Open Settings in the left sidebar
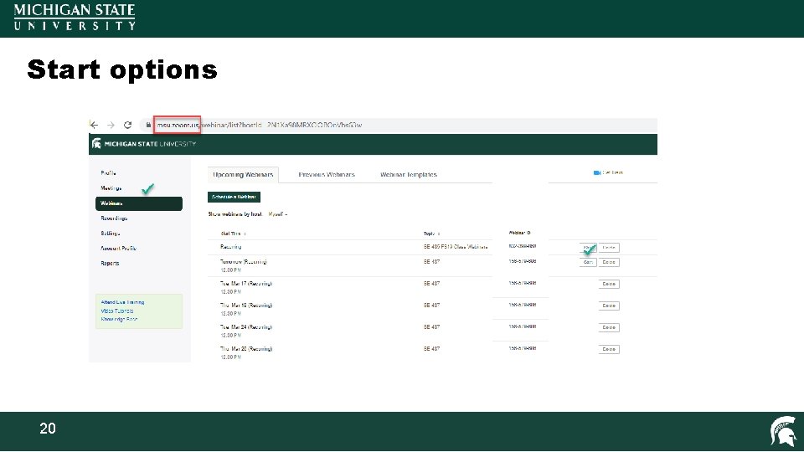 (x=111, y=234)
